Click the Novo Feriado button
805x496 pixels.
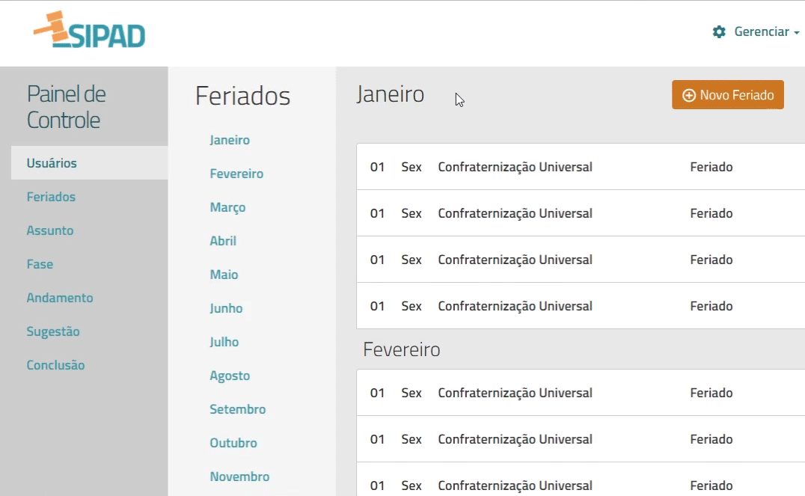[x=727, y=95]
